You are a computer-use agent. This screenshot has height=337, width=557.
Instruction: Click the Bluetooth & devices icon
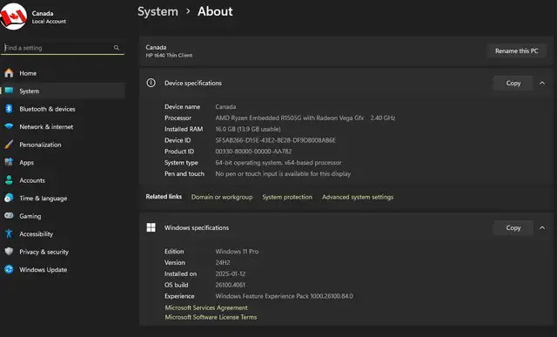pyautogui.click(x=9, y=109)
